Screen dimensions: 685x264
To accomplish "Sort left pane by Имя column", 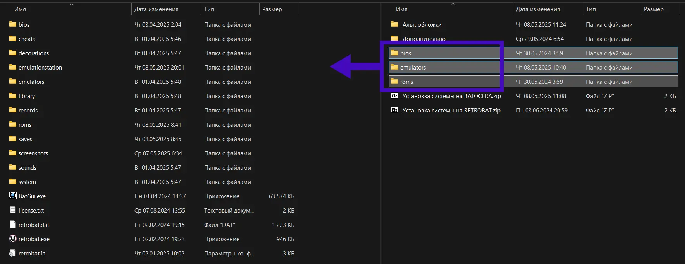I will (20, 9).
